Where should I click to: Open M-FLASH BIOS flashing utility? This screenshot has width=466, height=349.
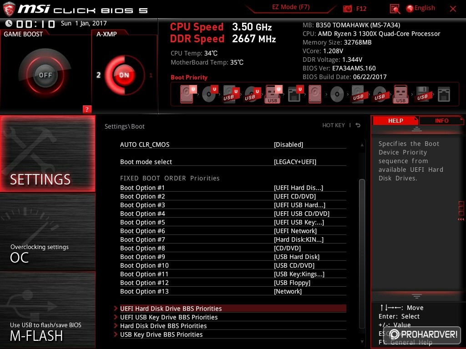pyautogui.click(x=47, y=310)
